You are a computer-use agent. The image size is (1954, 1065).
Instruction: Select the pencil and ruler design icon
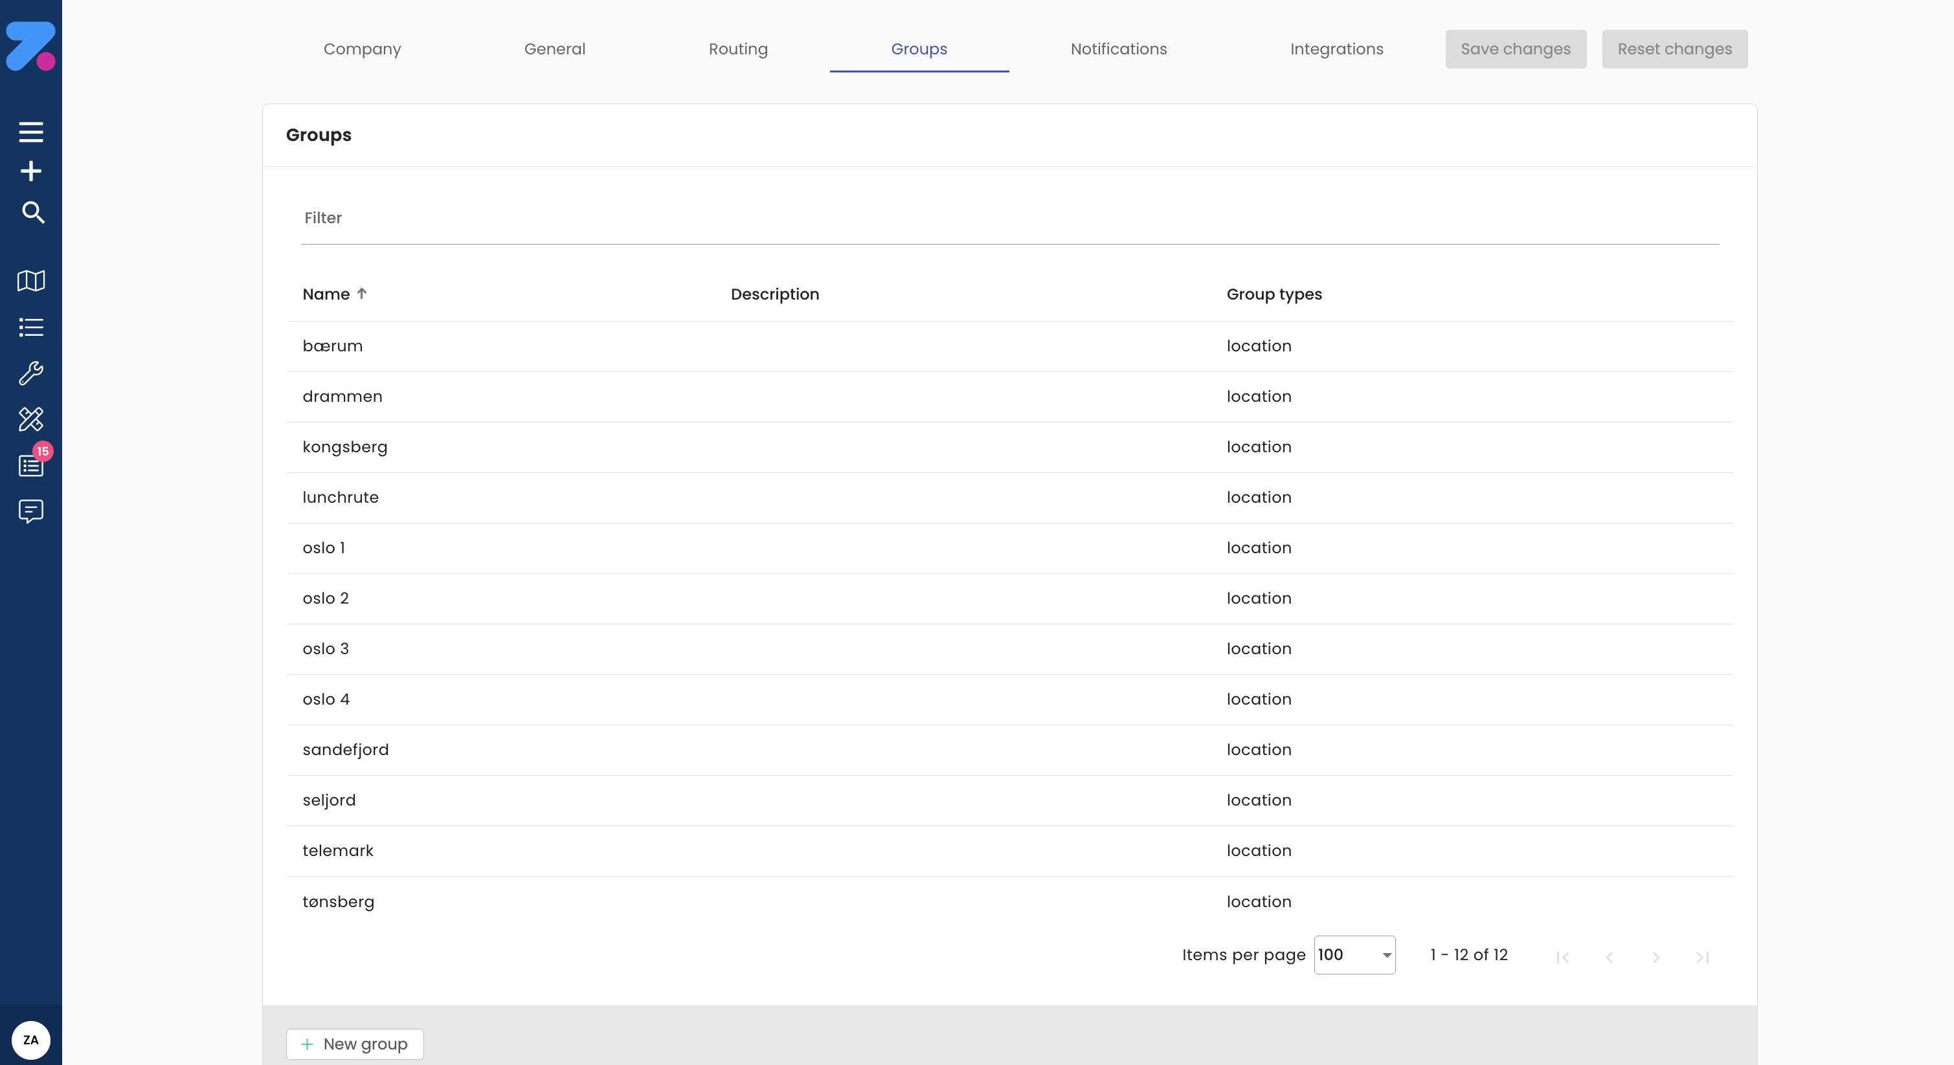click(x=31, y=419)
